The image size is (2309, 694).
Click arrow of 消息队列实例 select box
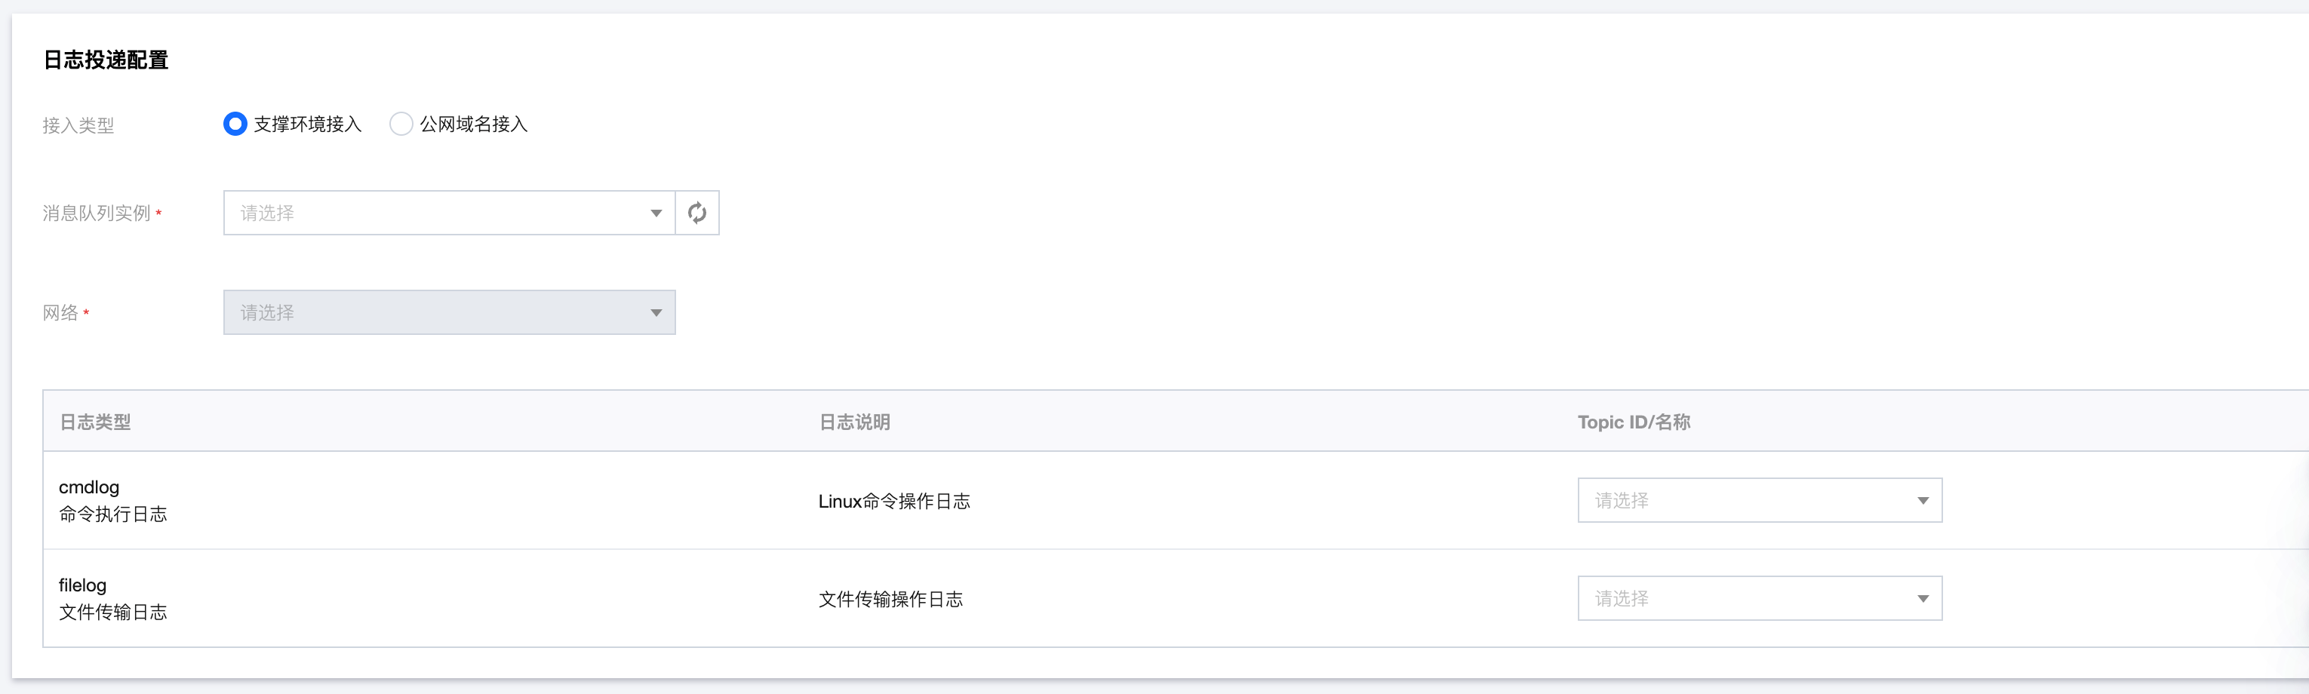(x=656, y=213)
